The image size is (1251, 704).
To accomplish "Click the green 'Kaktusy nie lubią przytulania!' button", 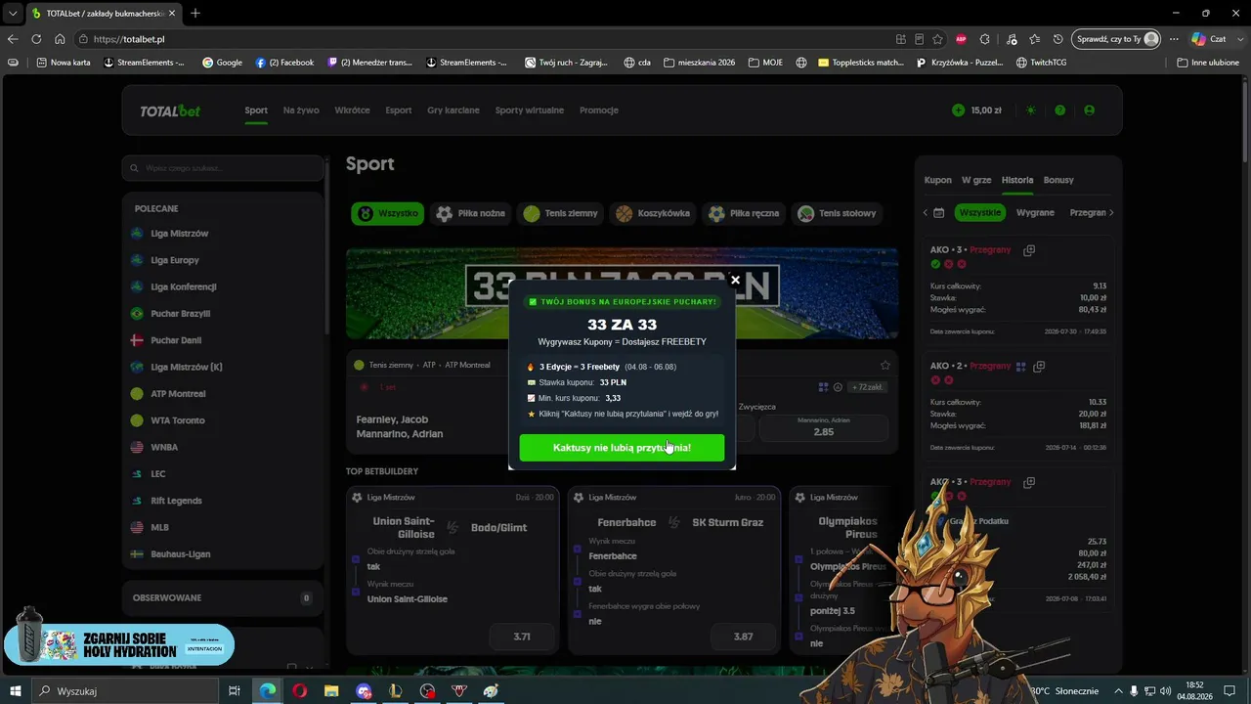I will (622, 448).
